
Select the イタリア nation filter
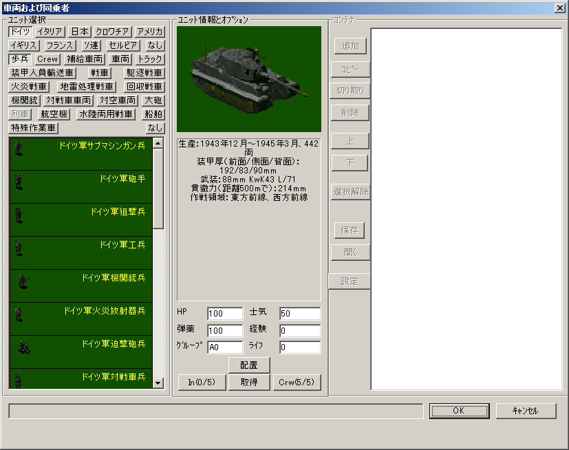click(x=50, y=32)
